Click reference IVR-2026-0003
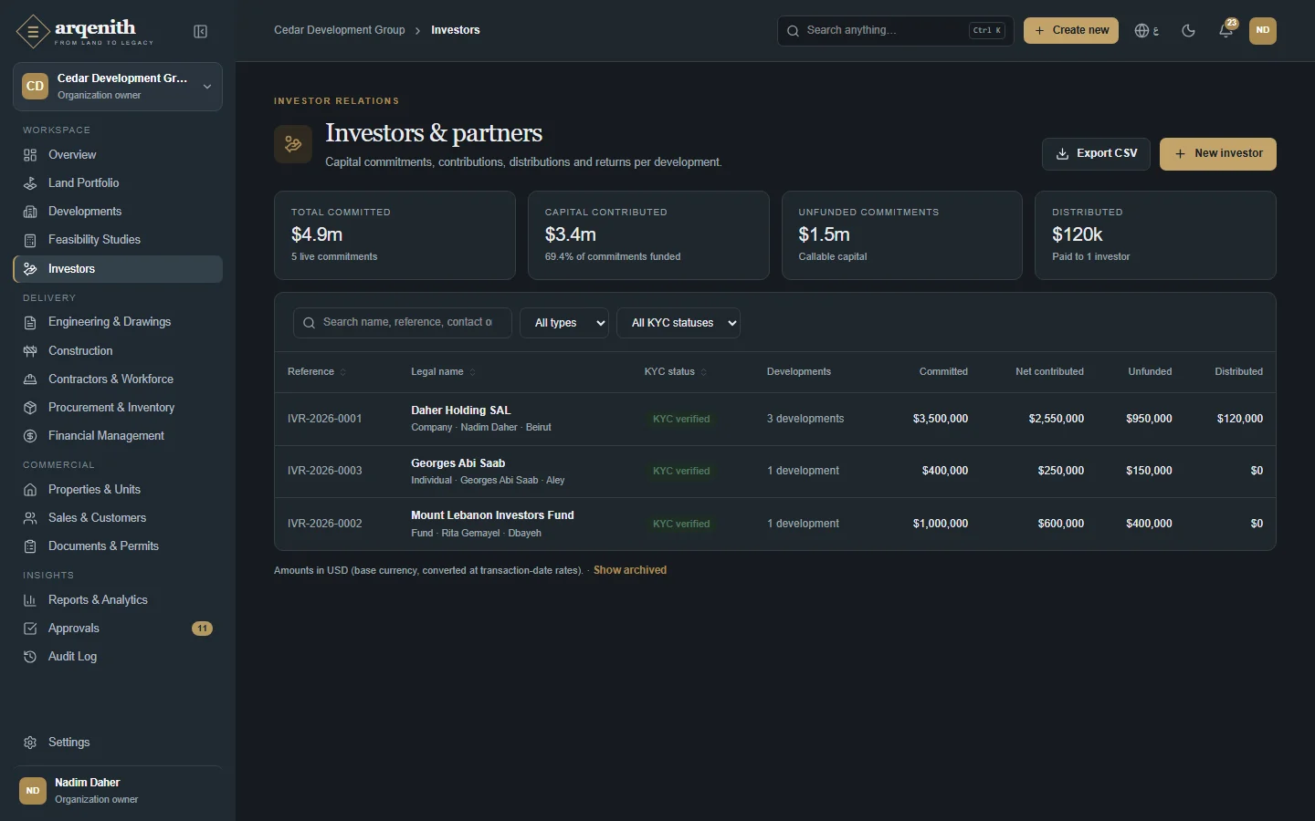 [x=325, y=471]
